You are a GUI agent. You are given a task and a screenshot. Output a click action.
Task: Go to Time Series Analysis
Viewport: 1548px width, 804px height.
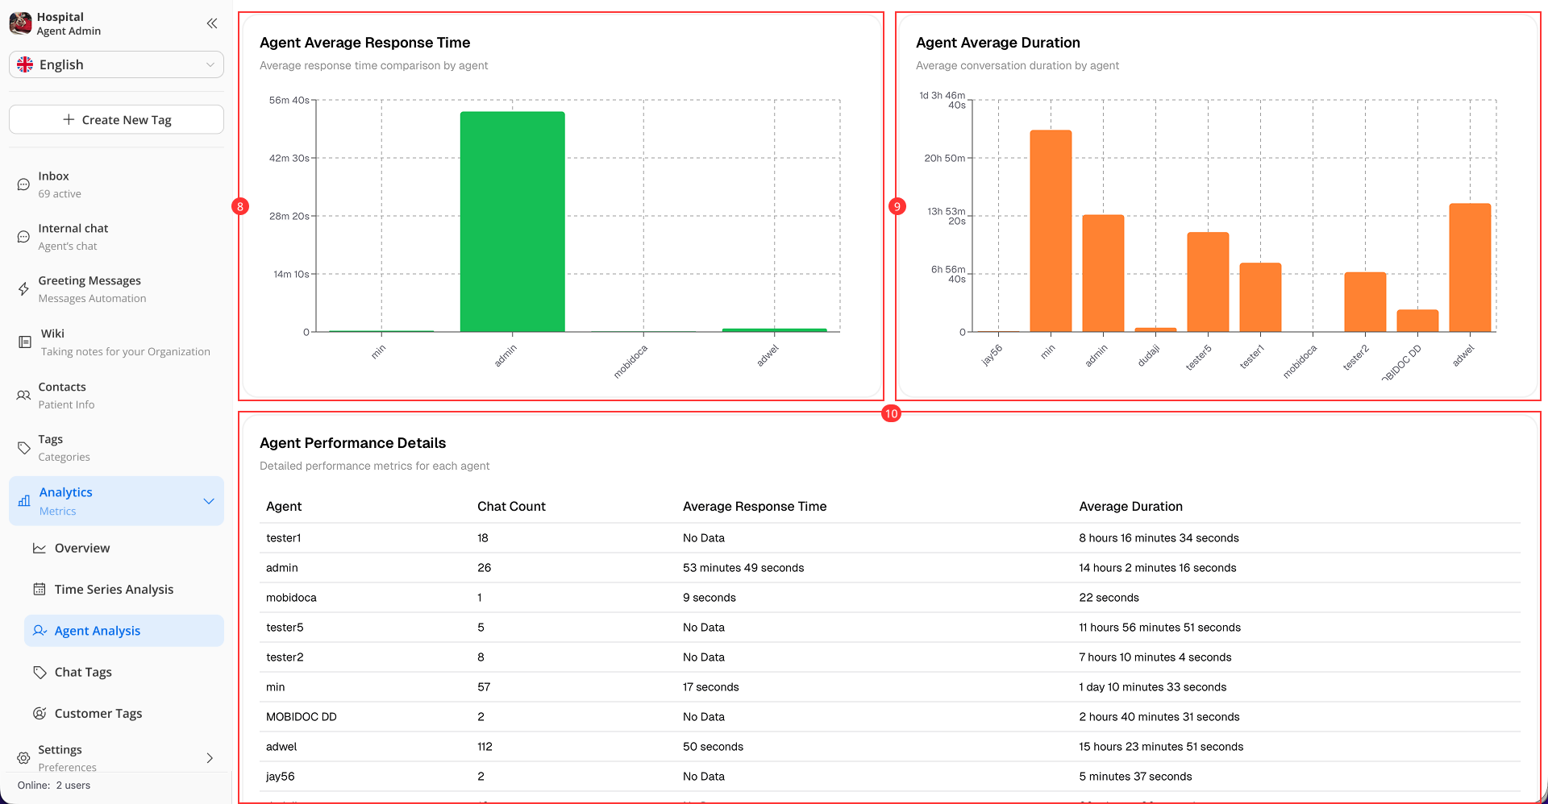[114, 590]
